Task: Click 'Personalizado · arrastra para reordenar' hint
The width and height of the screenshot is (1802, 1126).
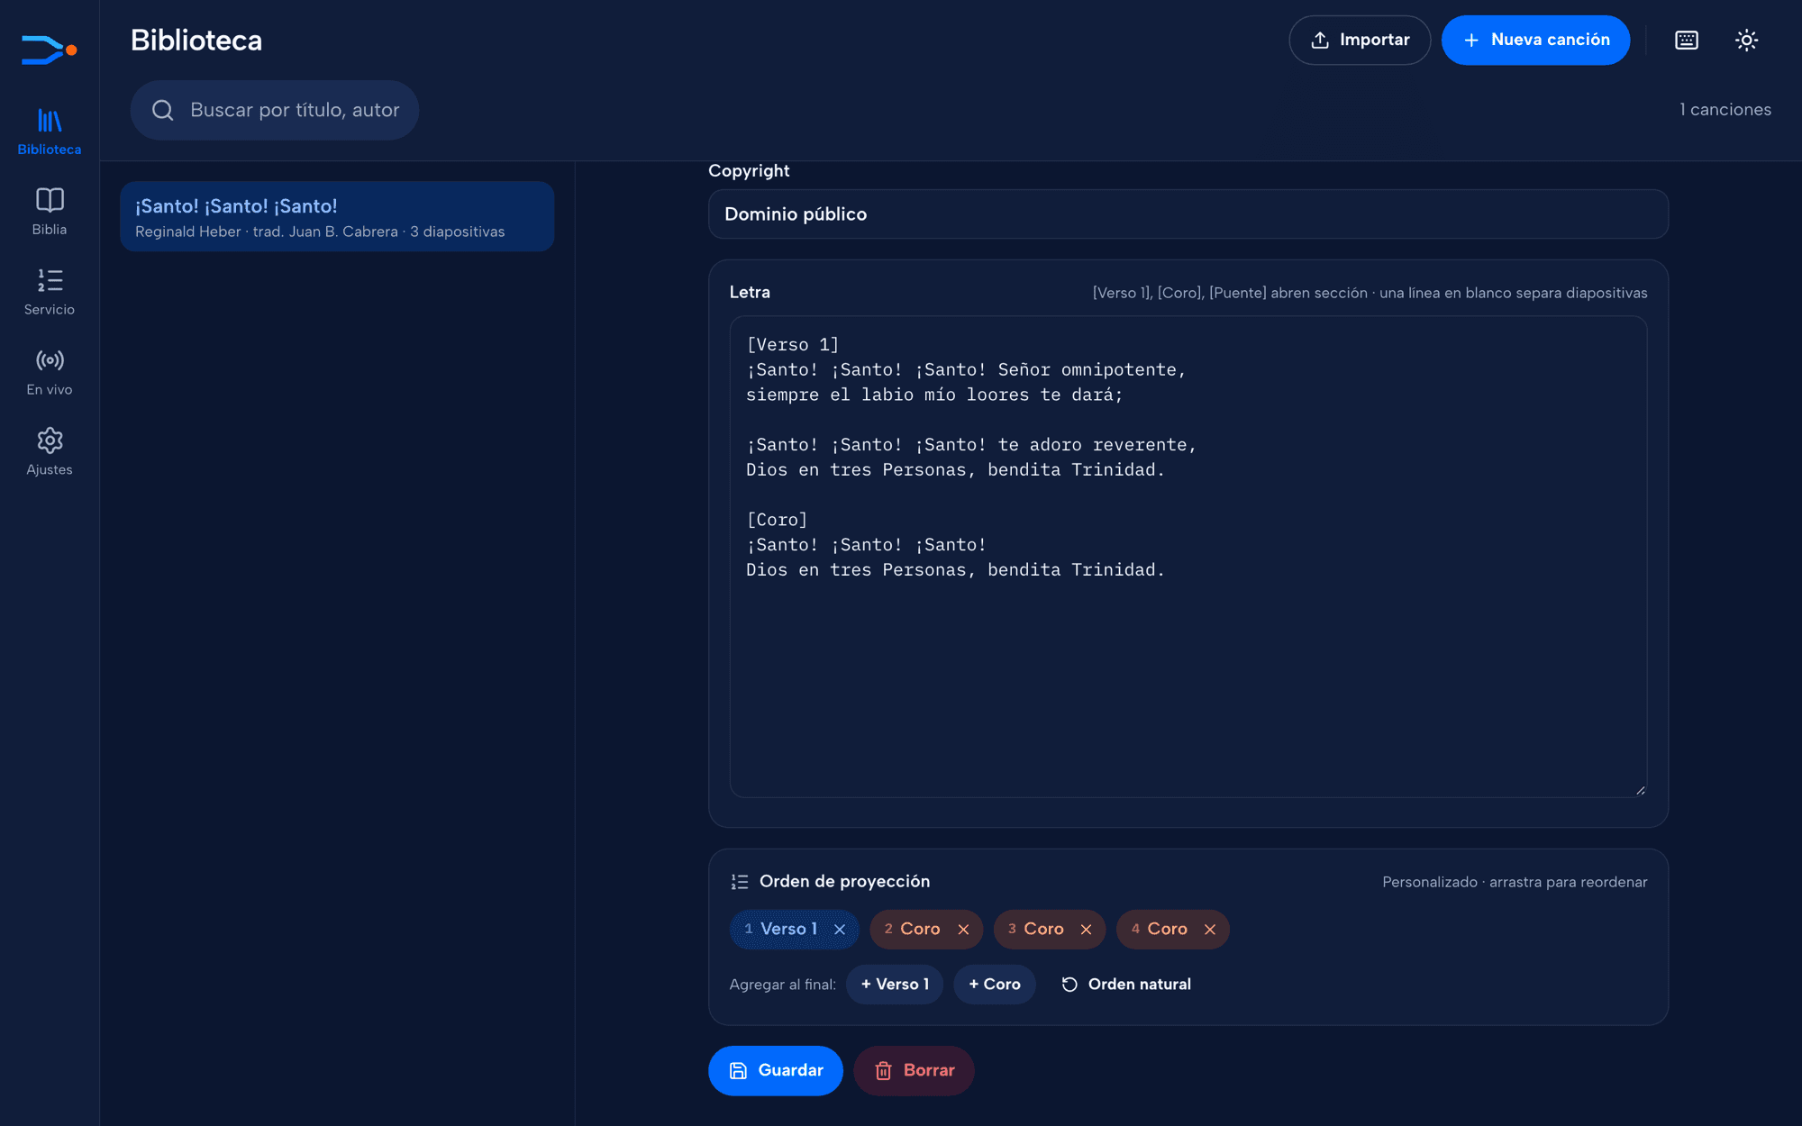Action: pos(1515,882)
